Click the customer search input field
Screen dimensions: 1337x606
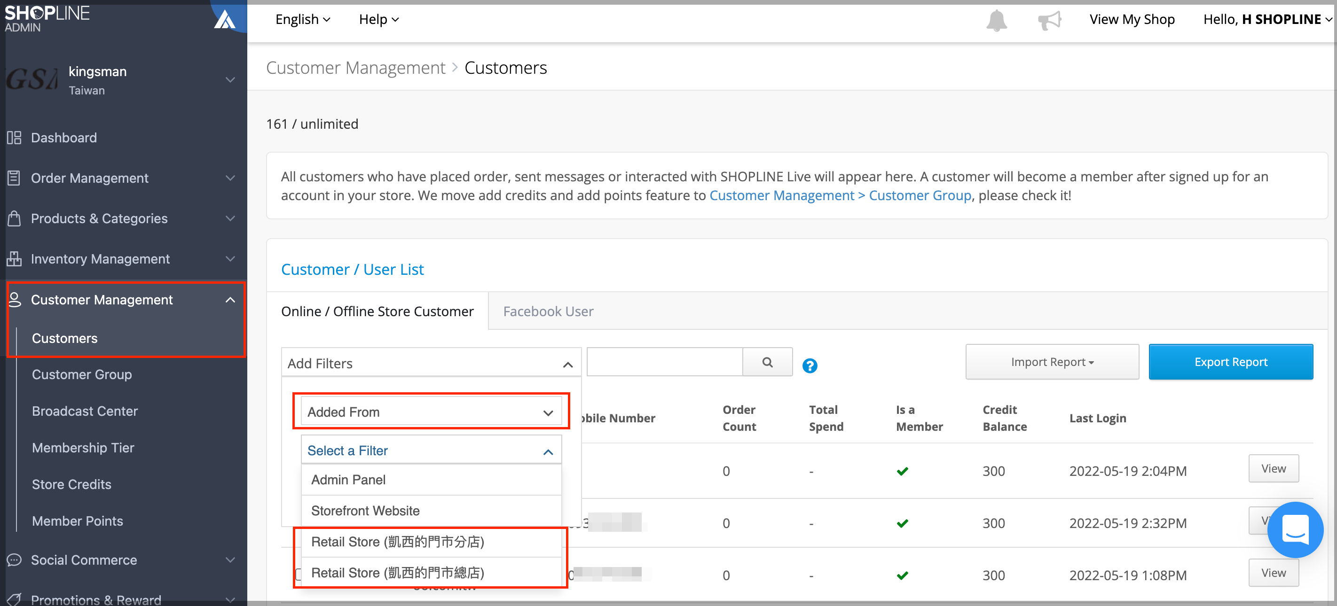(664, 362)
